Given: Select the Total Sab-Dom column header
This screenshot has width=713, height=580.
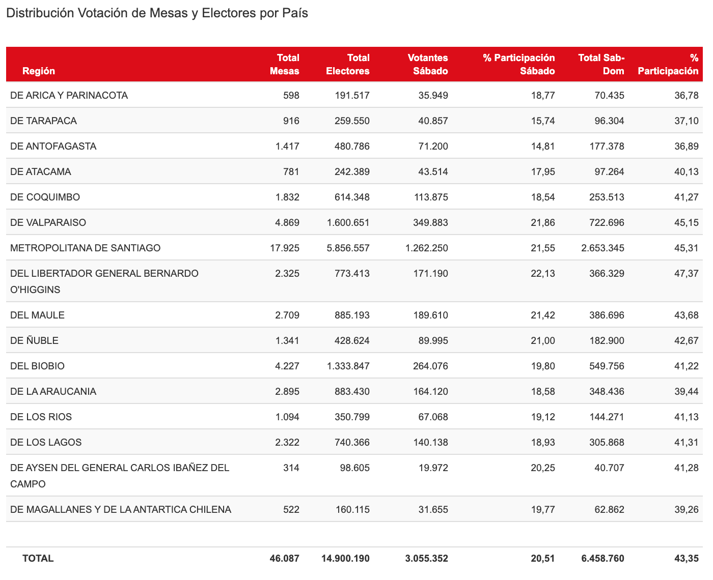Looking at the screenshot, I should [601, 64].
